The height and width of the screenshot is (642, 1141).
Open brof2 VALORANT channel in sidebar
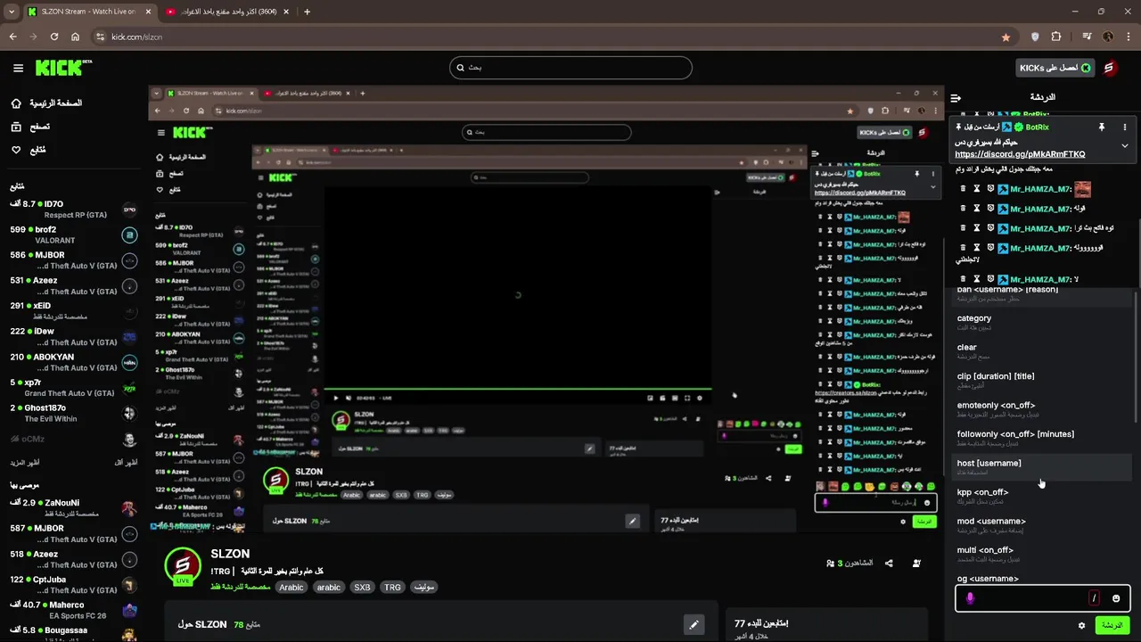point(73,235)
